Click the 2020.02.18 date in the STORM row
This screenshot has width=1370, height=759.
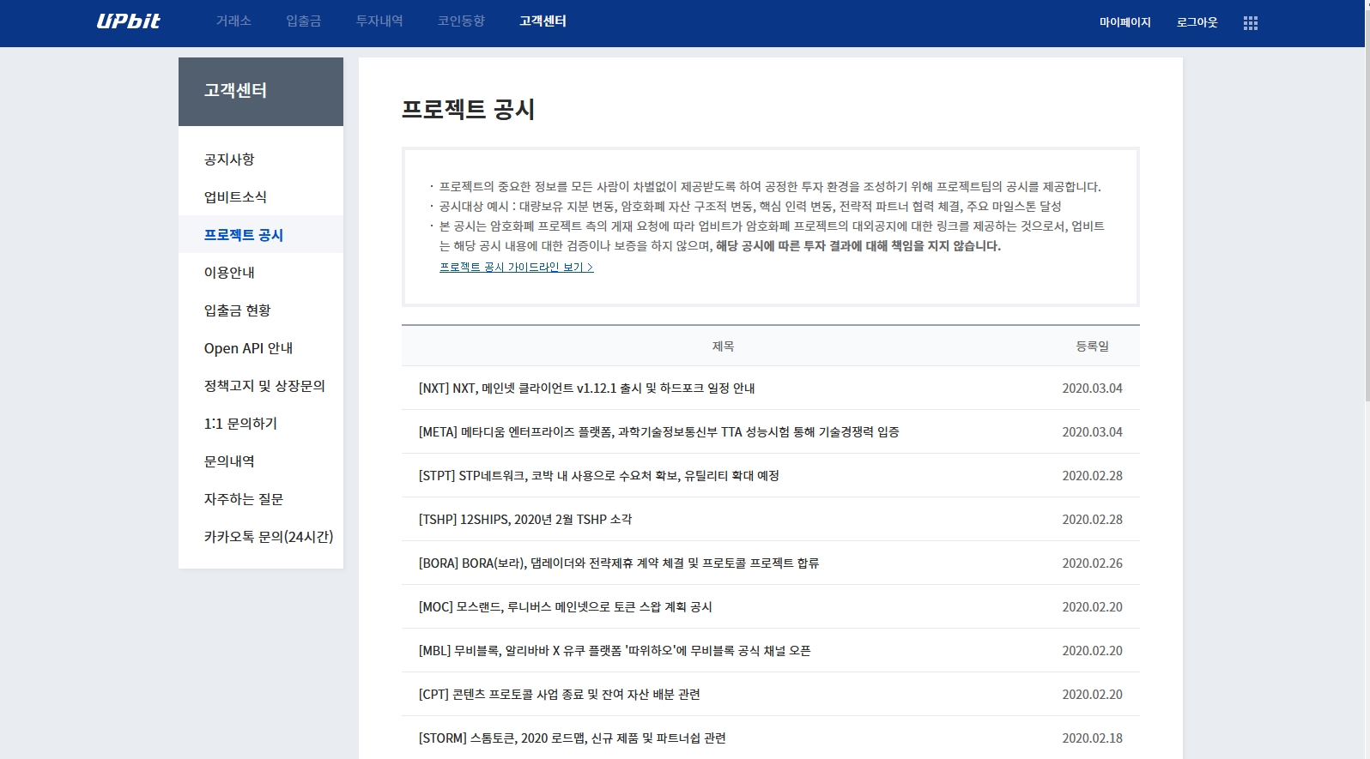pyautogui.click(x=1092, y=738)
